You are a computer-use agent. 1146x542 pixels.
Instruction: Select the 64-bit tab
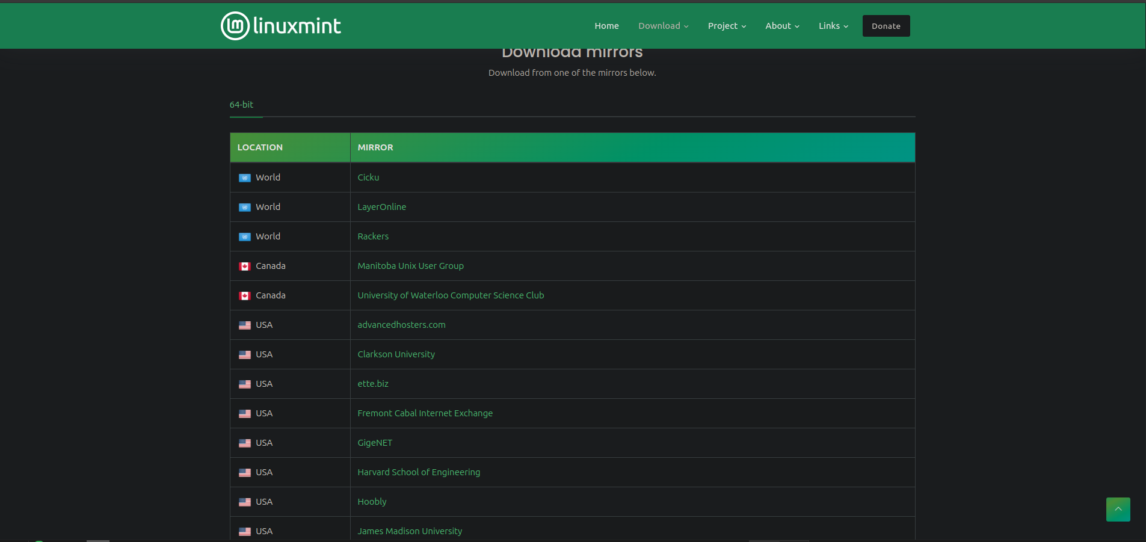tap(241, 105)
